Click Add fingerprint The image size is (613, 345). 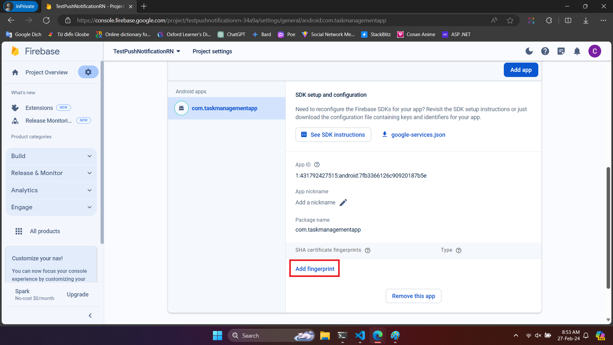[315, 269]
